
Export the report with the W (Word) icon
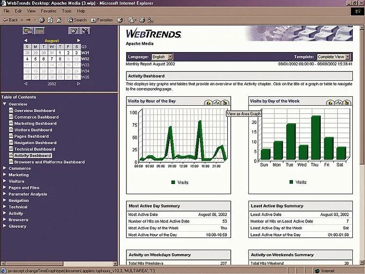pos(73,31)
